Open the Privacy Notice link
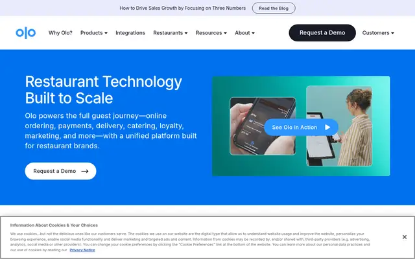Screen dimensions: 415x259 click(82, 250)
